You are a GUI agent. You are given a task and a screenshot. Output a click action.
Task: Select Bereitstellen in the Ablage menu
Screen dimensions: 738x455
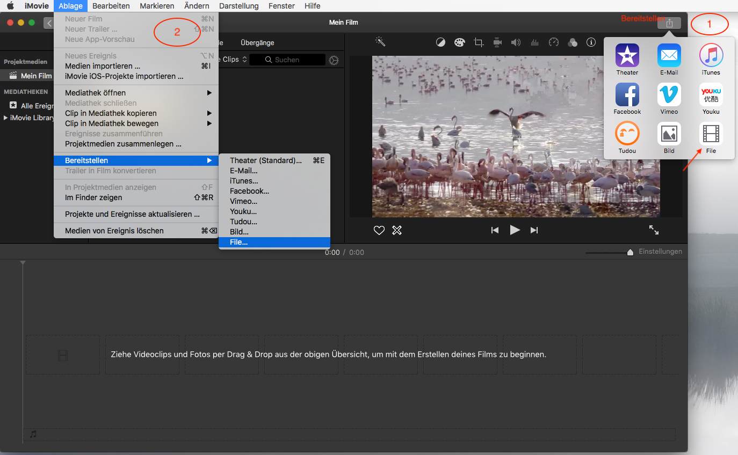point(136,160)
